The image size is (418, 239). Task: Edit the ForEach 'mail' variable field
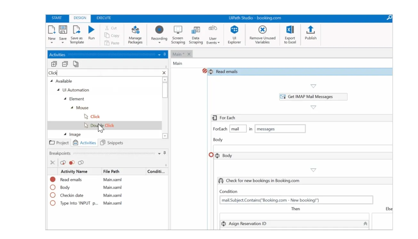[238, 129]
